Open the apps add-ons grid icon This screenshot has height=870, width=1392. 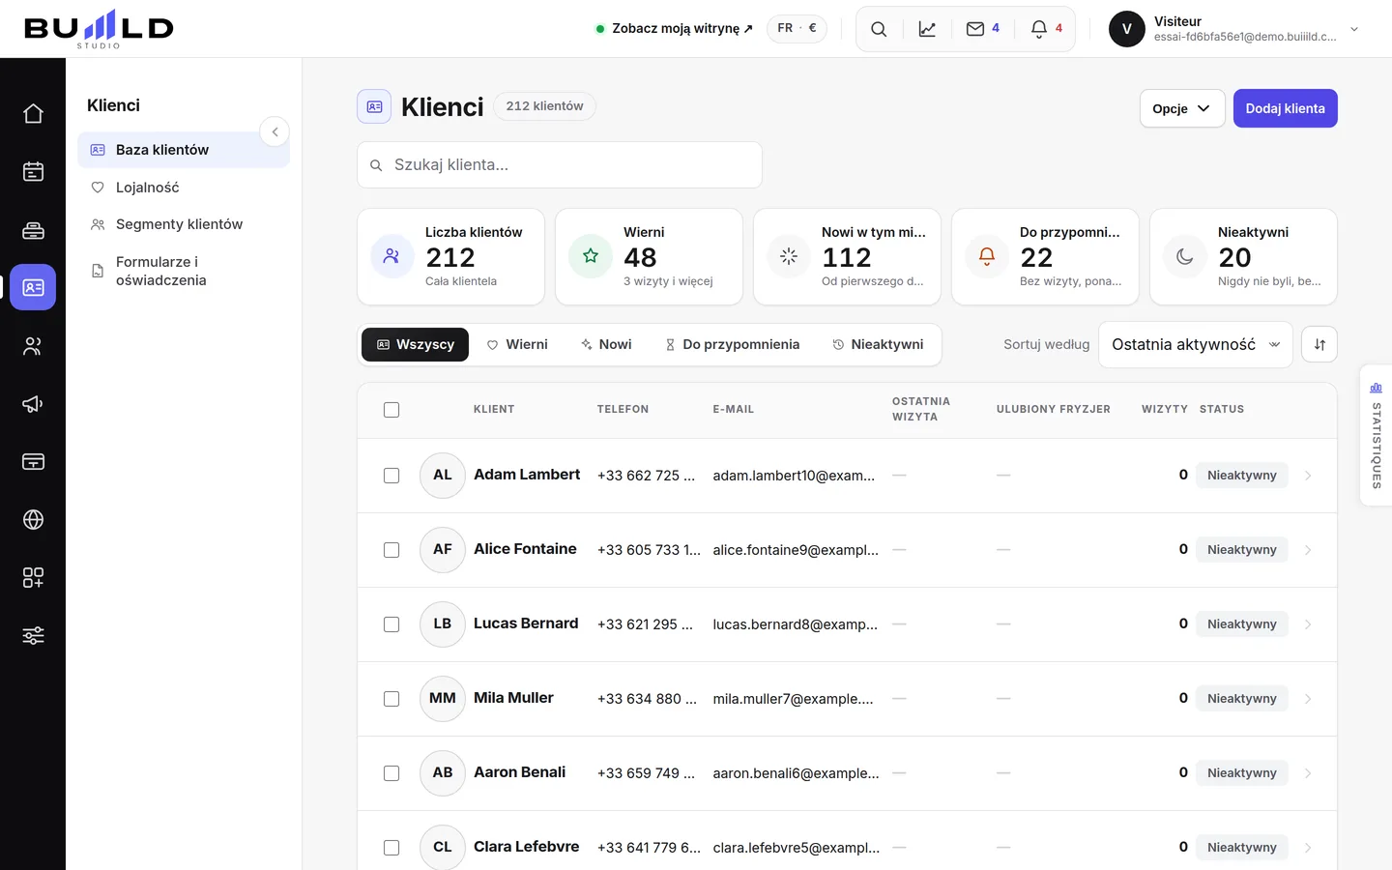(33, 577)
